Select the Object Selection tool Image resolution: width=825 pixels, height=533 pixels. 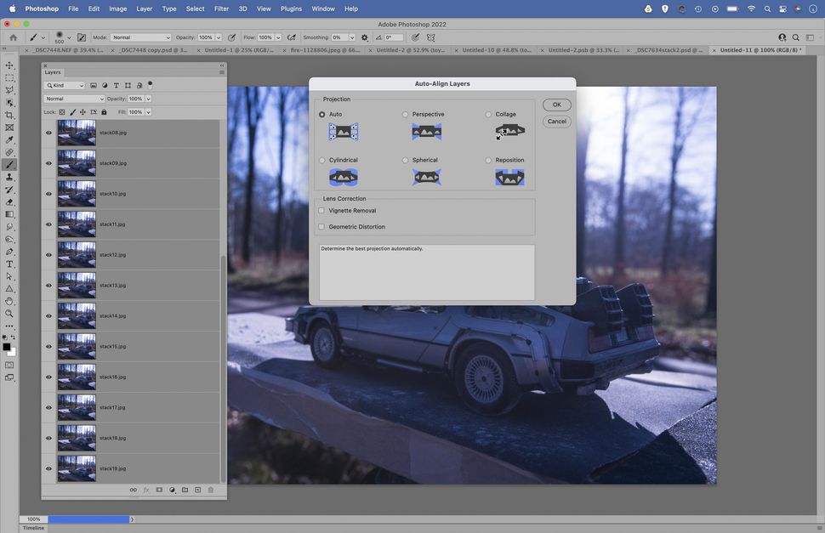click(9, 103)
